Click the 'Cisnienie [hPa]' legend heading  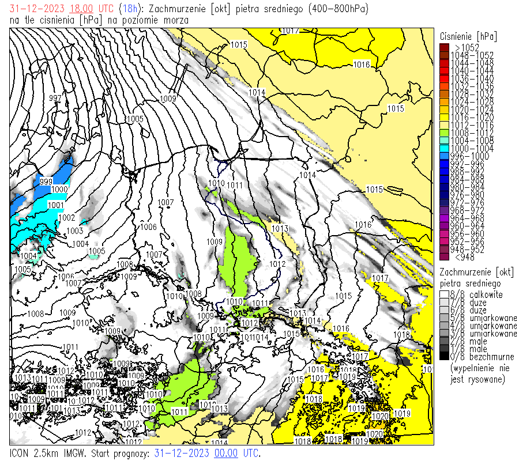click(468, 36)
